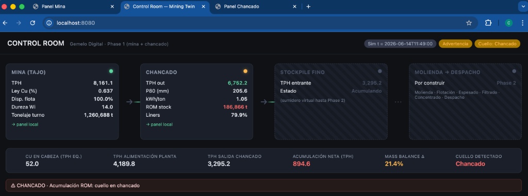Close the Panel Chancado tab
Viewport: 528px width, 196px height.
click(294, 6)
